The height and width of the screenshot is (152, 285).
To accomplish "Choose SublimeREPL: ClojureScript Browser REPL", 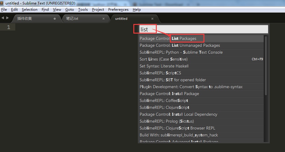I will pos(201,128).
